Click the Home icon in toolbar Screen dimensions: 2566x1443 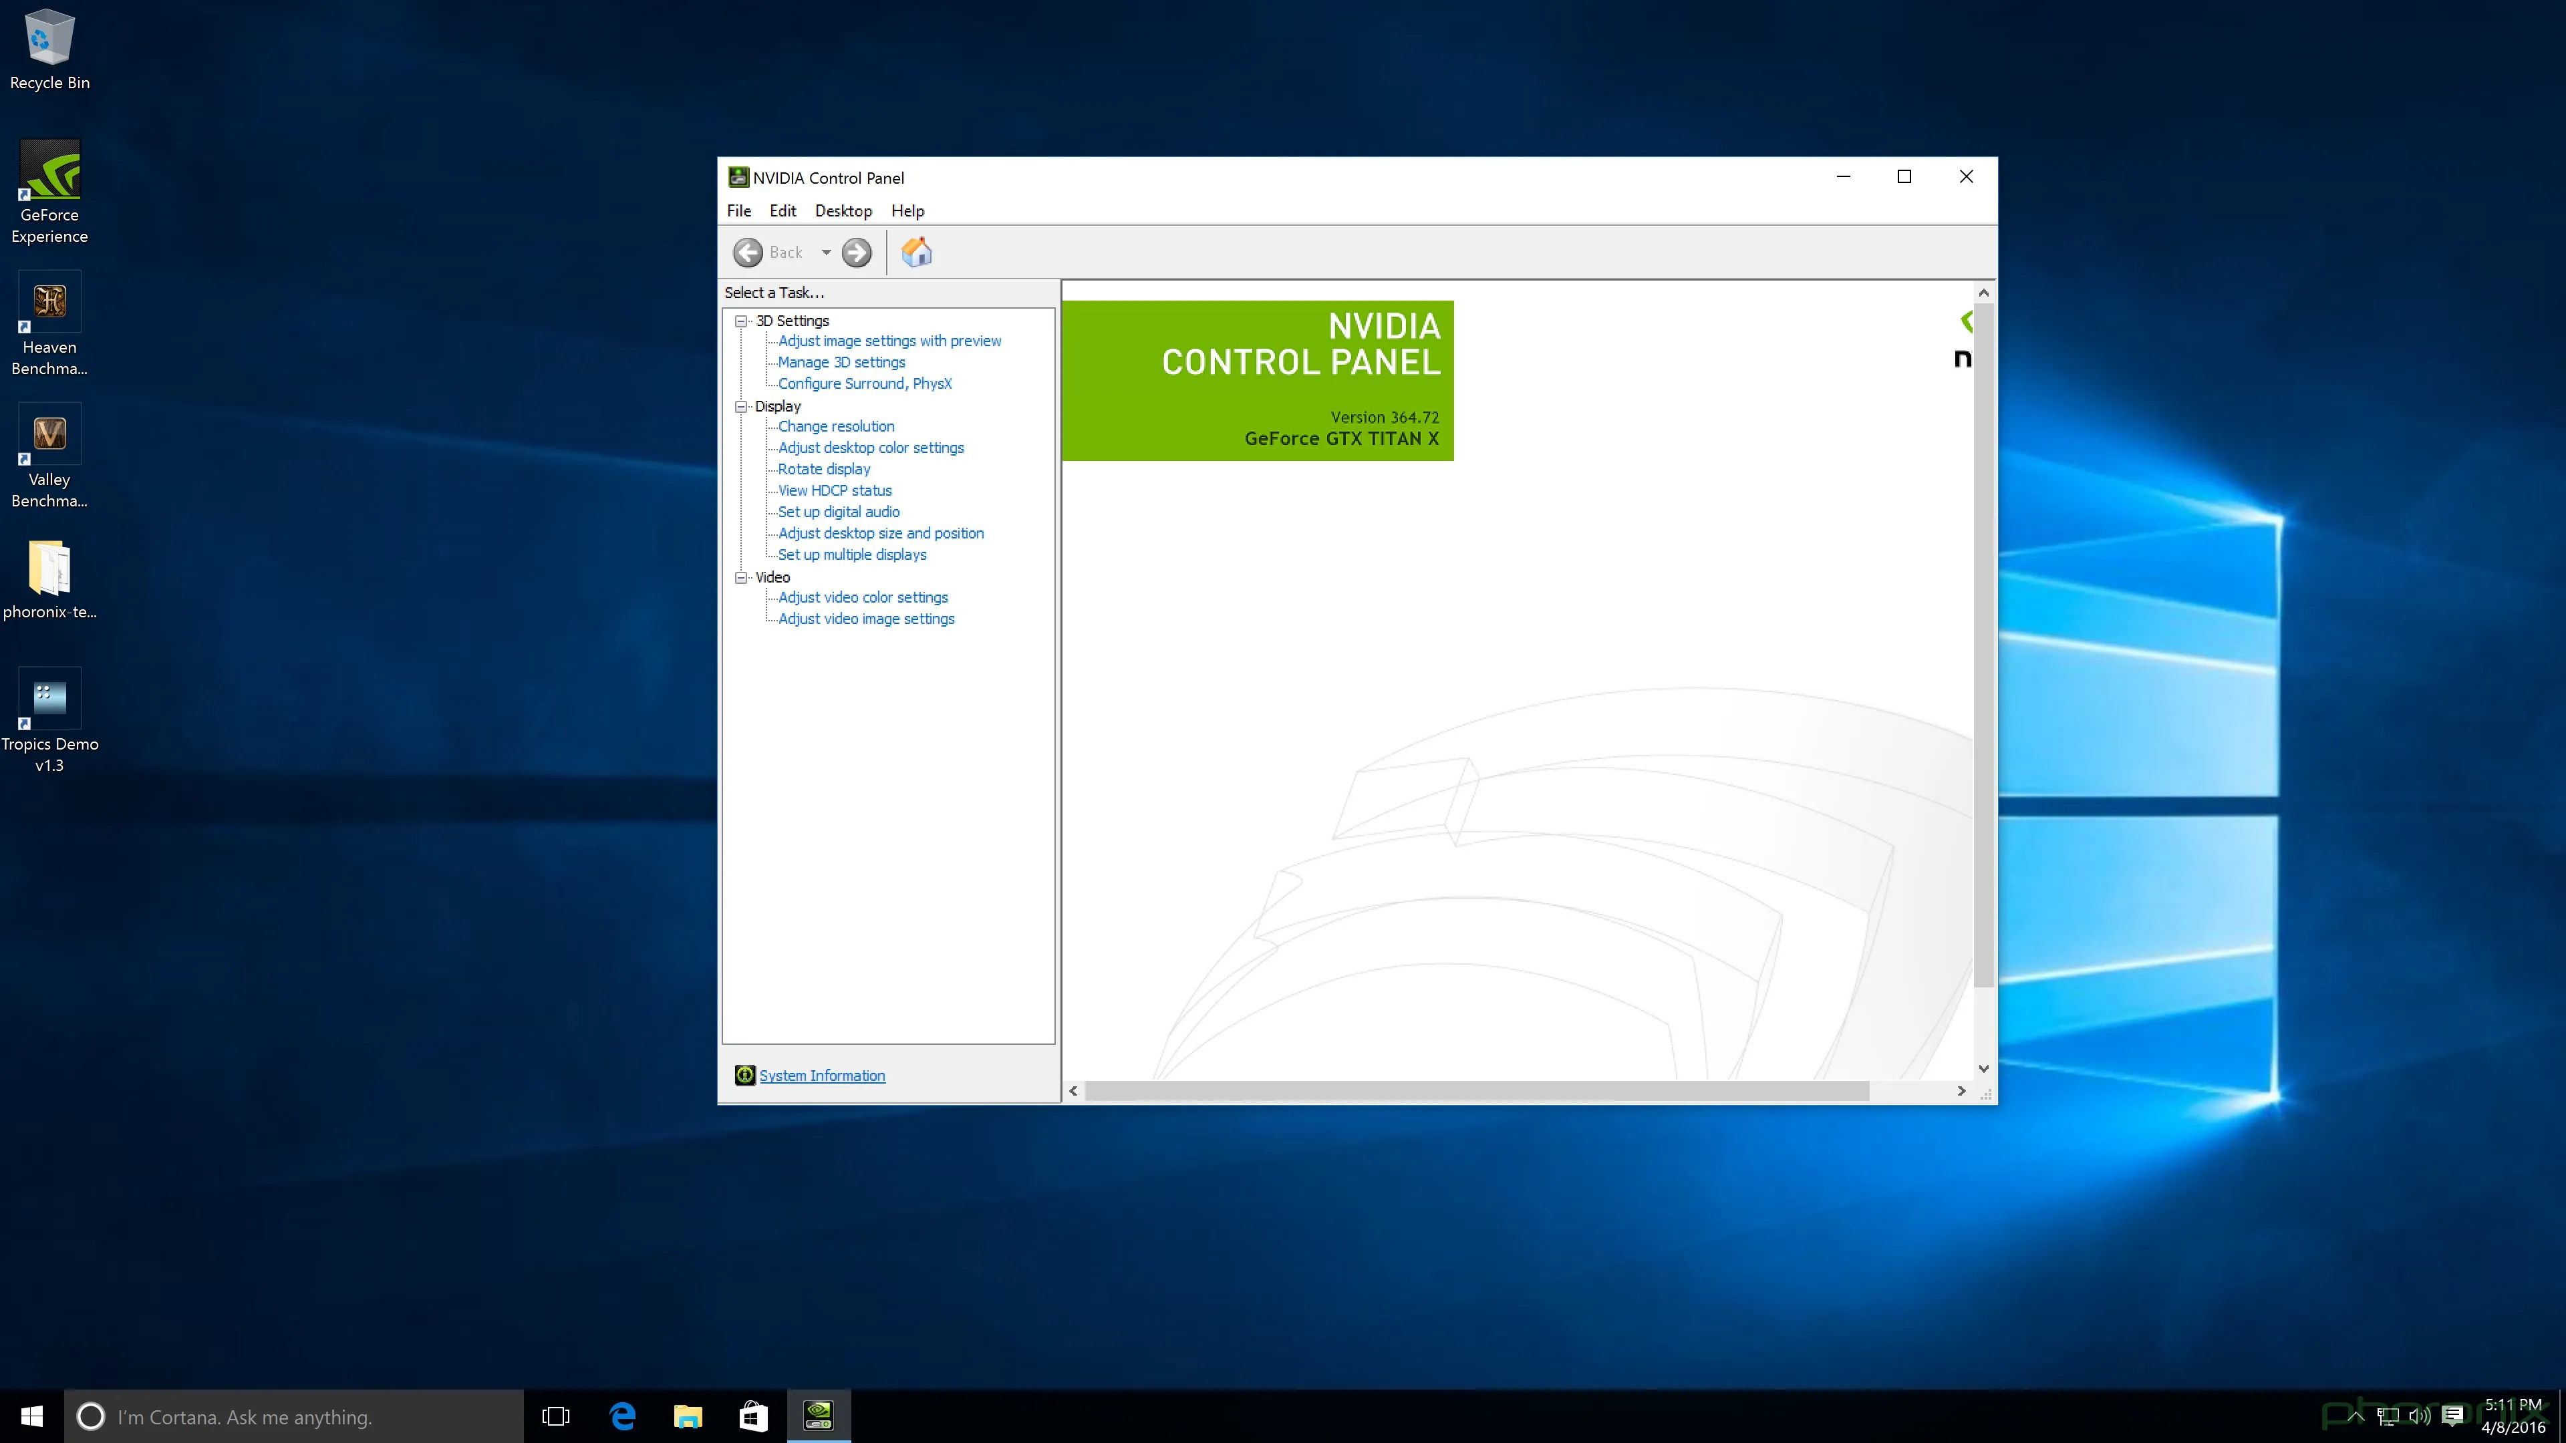pyautogui.click(x=916, y=252)
